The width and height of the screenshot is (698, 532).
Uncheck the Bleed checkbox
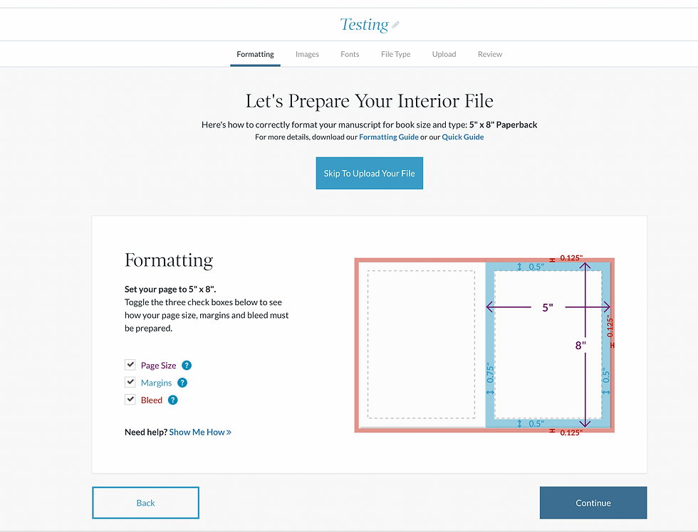[130, 400]
